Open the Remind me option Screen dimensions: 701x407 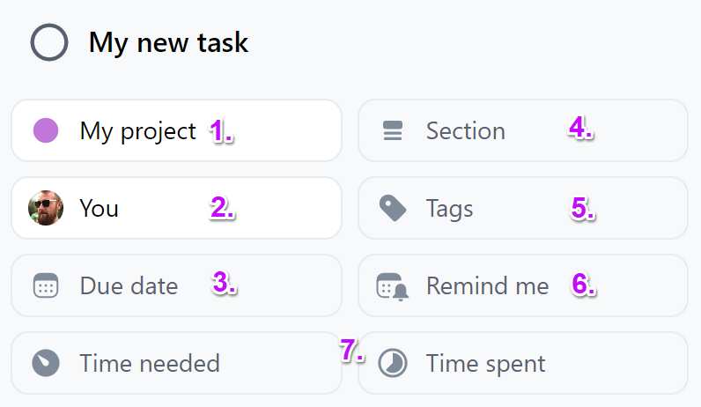(522, 285)
